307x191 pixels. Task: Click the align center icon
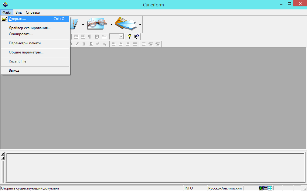tap(121, 44)
